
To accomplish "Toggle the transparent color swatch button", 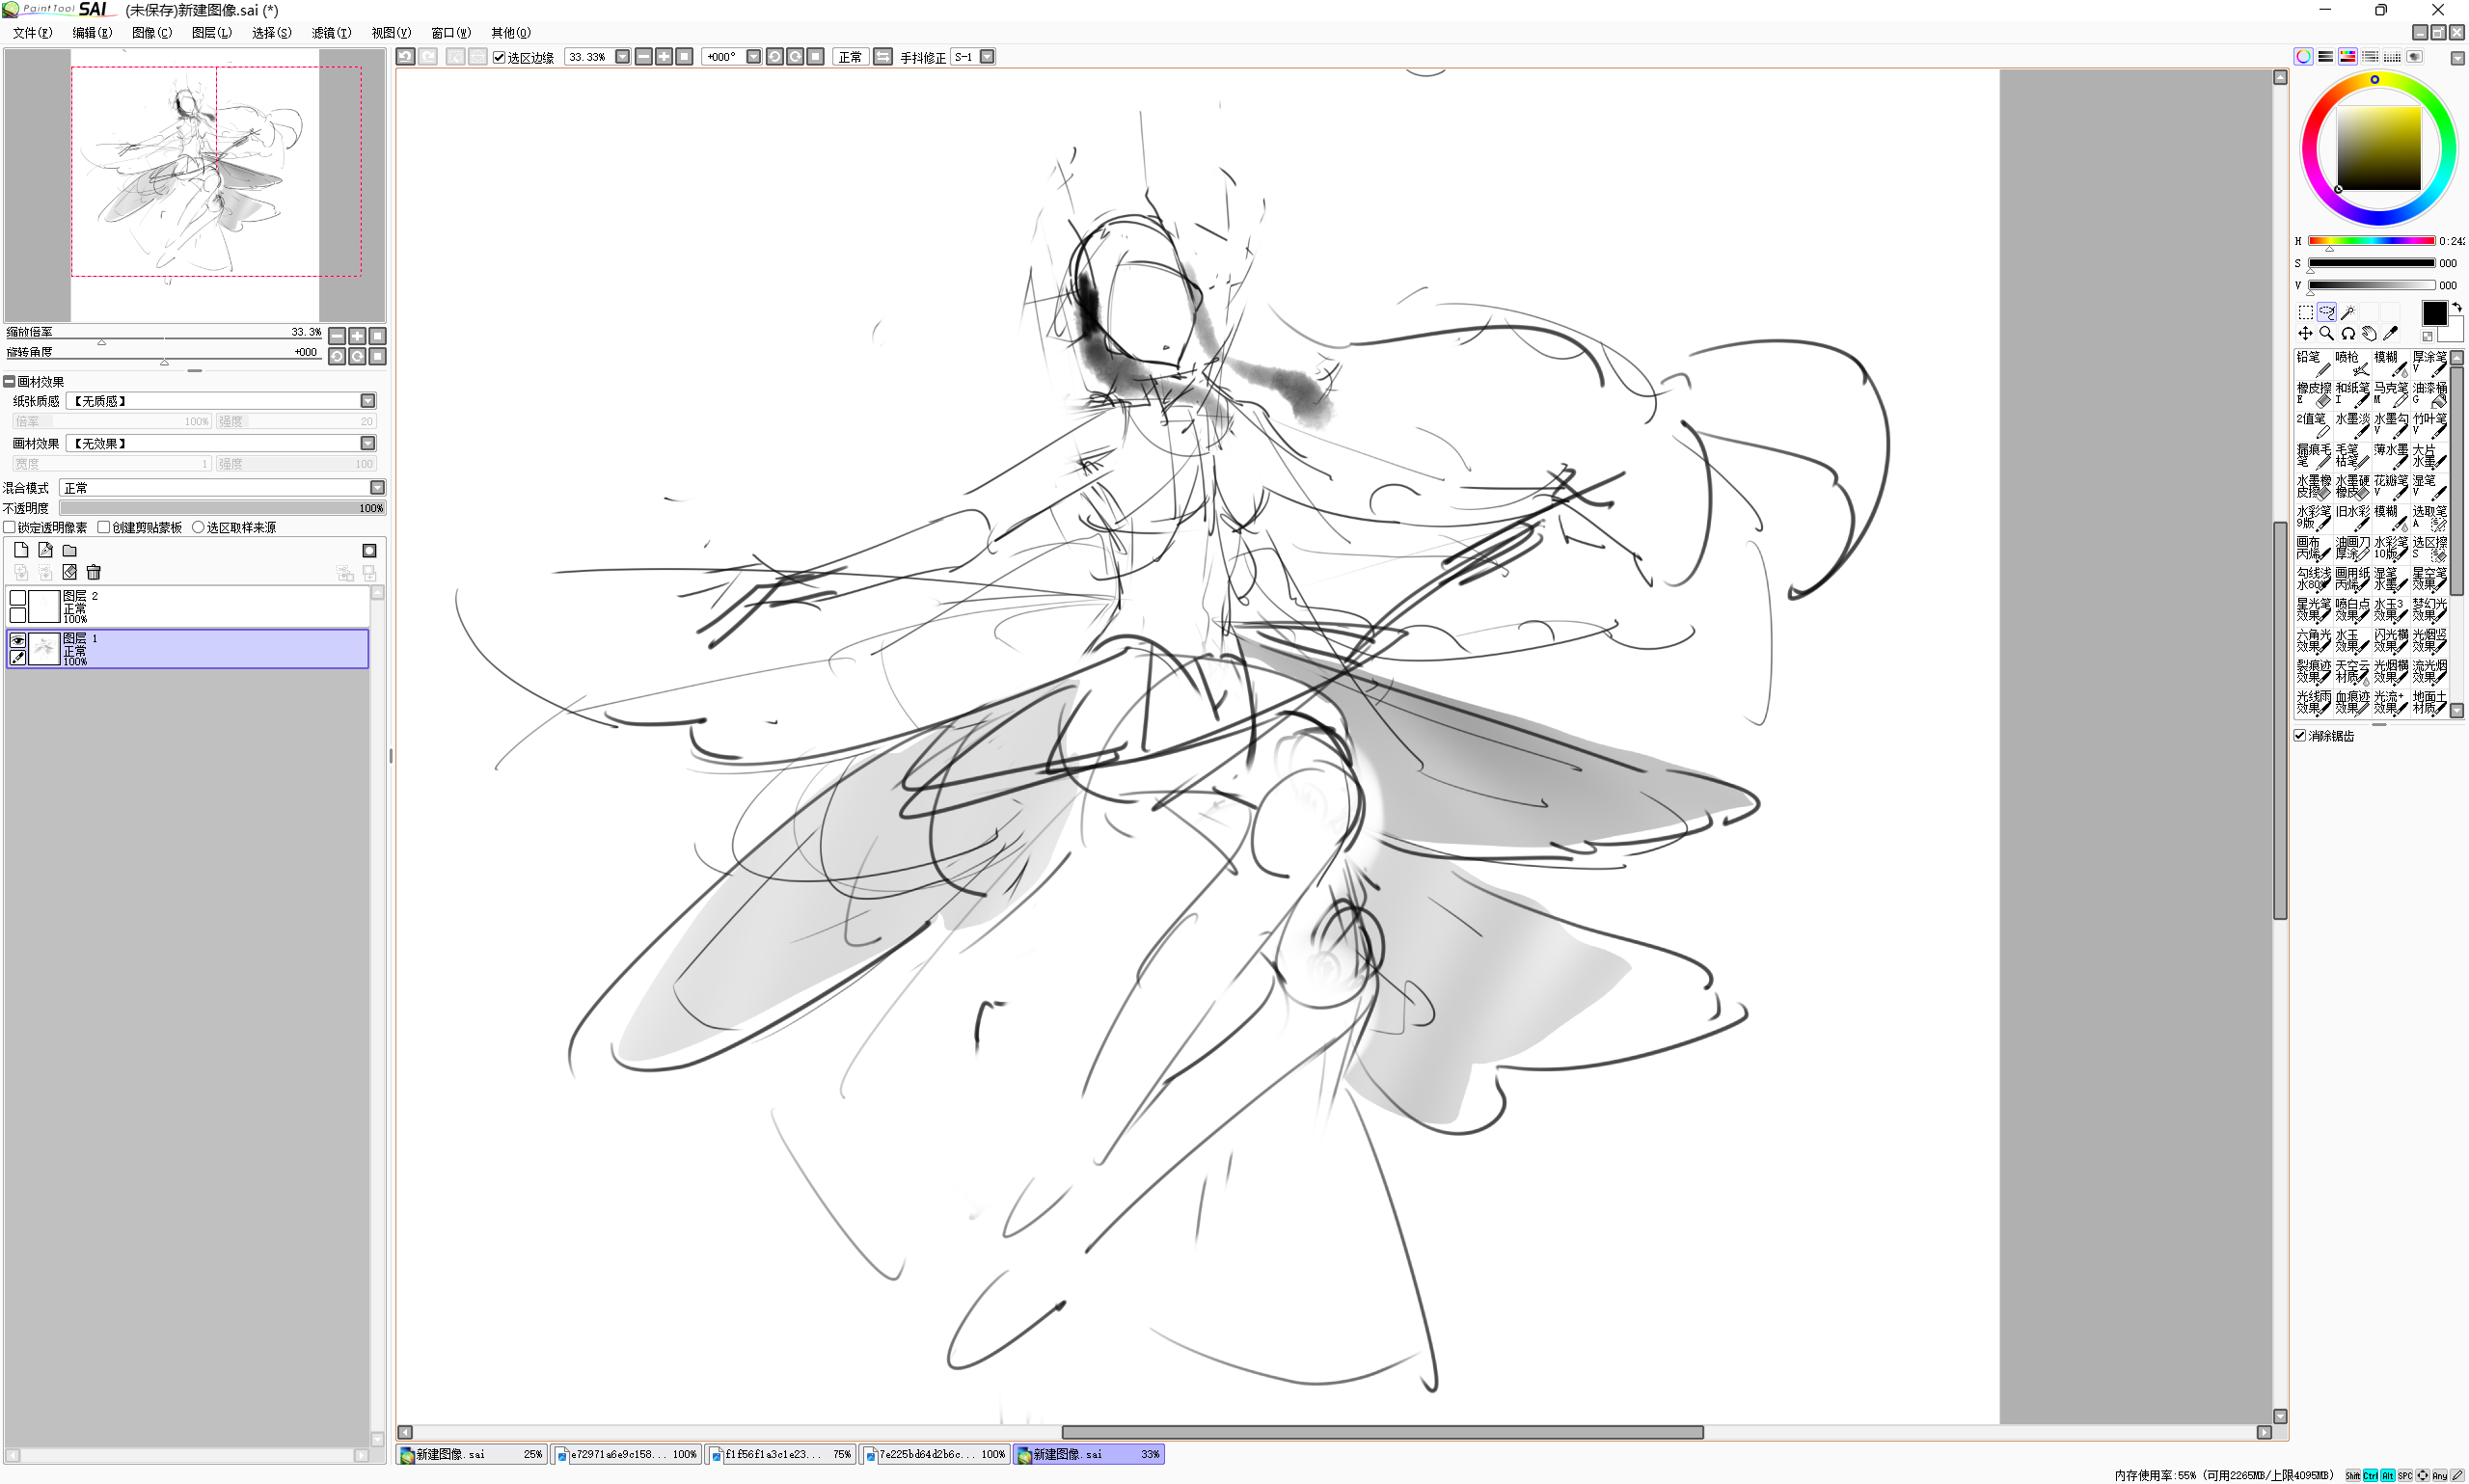I will pos(2427,336).
